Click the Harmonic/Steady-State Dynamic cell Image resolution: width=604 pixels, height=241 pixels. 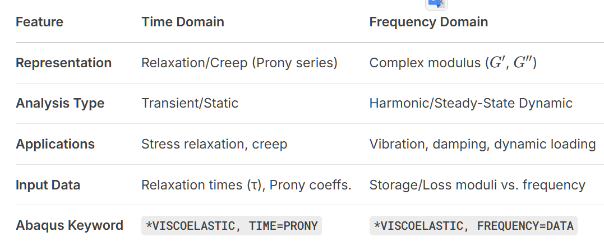tap(471, 103)
